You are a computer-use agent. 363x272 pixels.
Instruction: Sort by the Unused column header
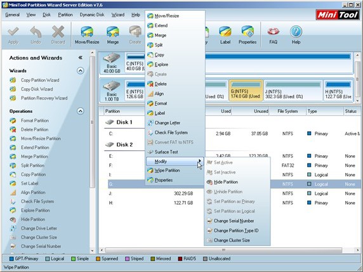click(x=250, y=111)
